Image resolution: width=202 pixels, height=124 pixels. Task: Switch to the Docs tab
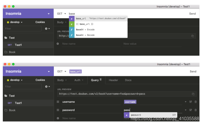click(128, 80)
